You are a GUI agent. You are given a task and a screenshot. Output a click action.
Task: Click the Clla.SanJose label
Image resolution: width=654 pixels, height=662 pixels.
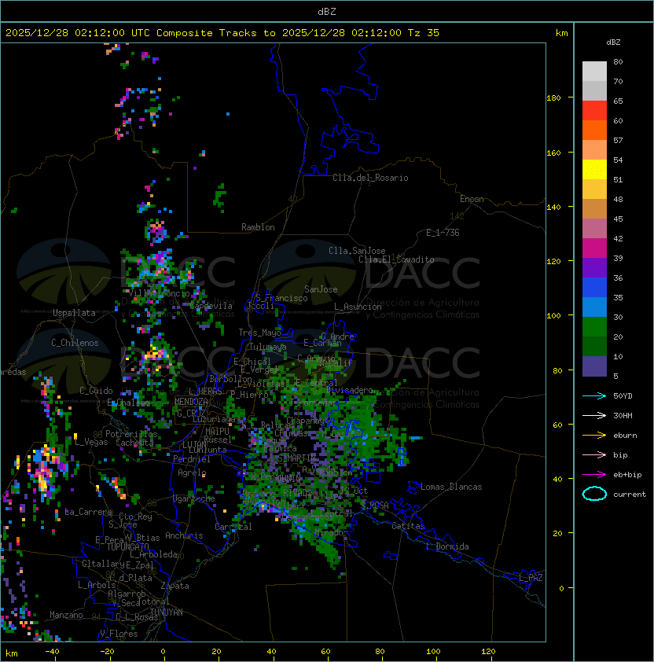(357, 251)
